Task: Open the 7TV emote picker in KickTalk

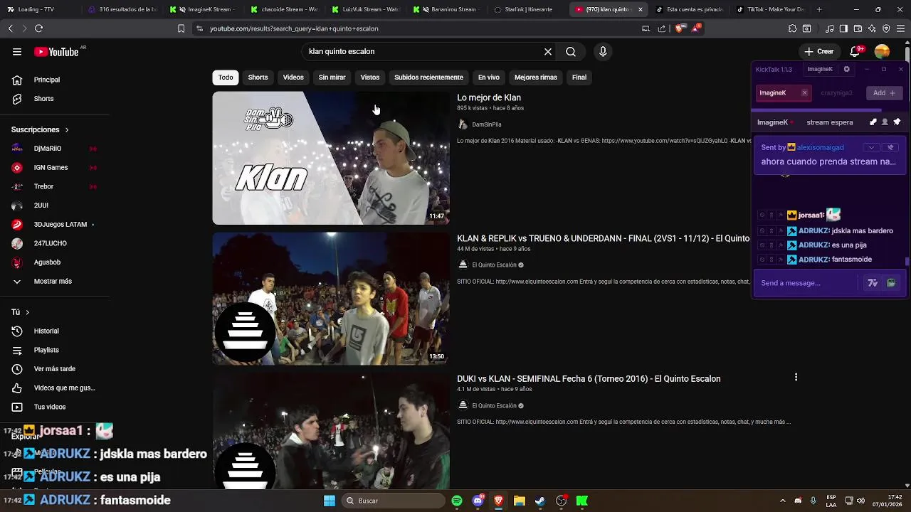Action: 873,283
